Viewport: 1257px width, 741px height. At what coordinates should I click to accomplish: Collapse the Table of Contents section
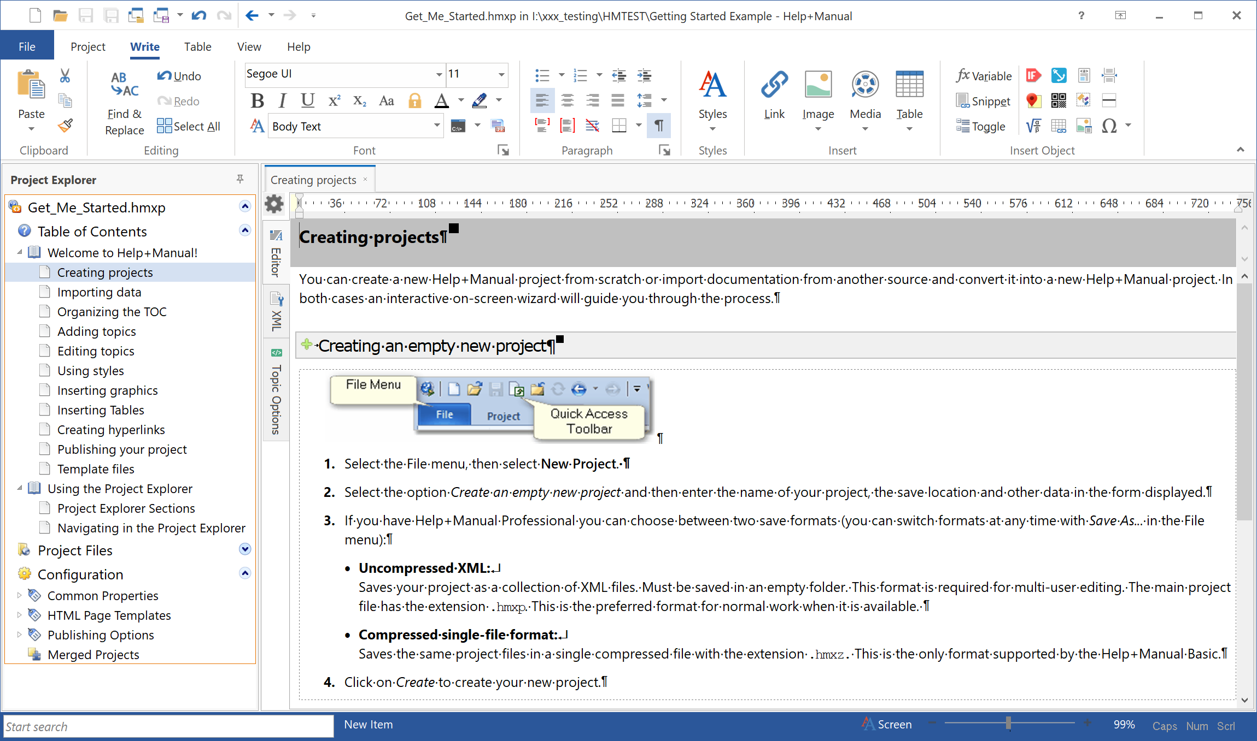pyautogui.click(x=245, y=230)
